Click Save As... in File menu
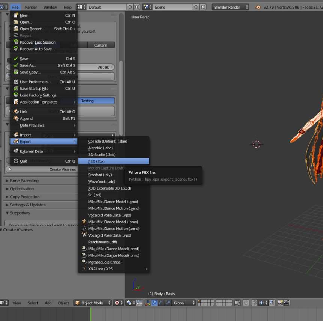This screenshot has width=323, height=321. 28,65
